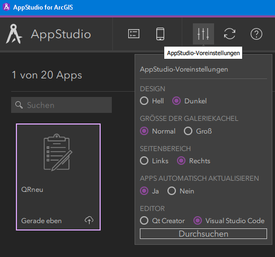Viewport: 275px width, 257px height.
Task: Click the GRÖSSE DER GALERIEKACHEL label
Action: click(x=189, y=119)
